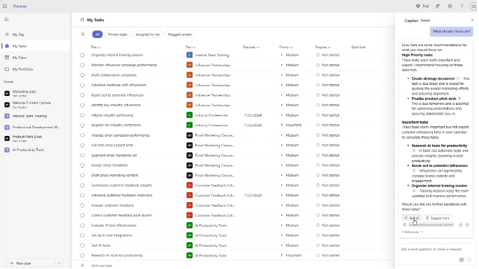Mark Monitor influencer campaign performance complete
The height and width of the screenshot is (269, 479).
pyautogui.click(x=83, y=65)
